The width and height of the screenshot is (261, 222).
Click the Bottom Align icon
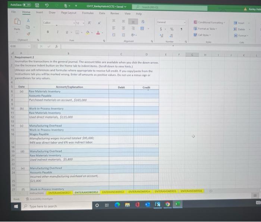133,22
